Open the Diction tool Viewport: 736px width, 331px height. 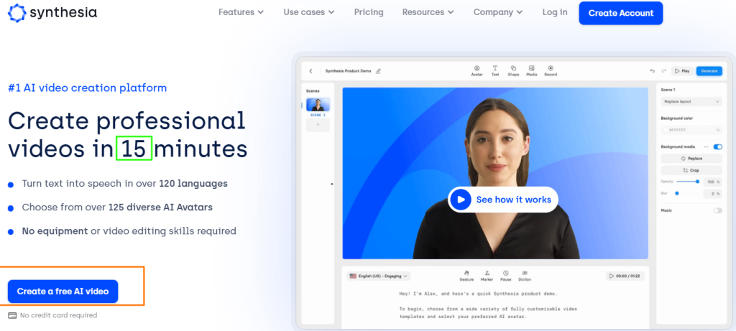click(x=525, y=276)
